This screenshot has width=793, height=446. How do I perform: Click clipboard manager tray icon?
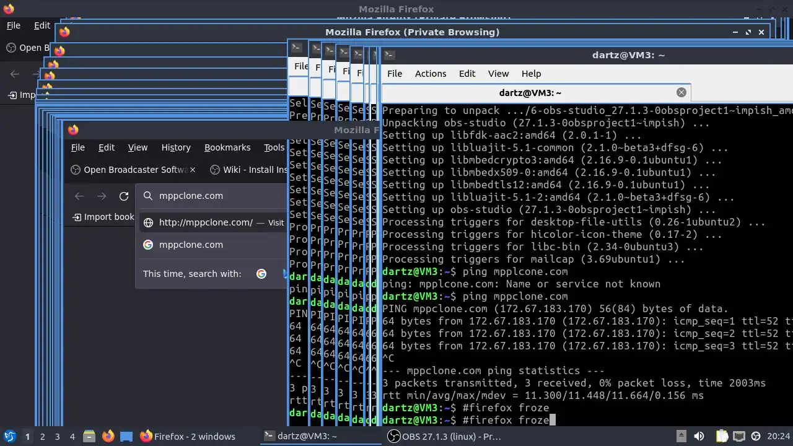[x=722, y=436]
